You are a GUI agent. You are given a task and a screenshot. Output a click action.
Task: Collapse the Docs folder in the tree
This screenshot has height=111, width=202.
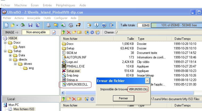pos(5,42)
